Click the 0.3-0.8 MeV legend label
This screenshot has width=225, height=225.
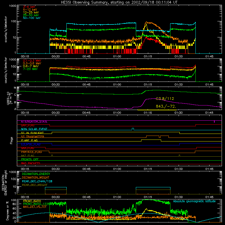(32, 63)
